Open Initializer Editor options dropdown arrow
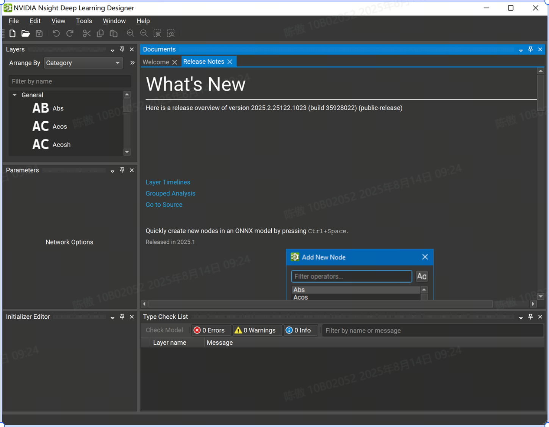Viewport: 549px width, 427px height. 113,318
